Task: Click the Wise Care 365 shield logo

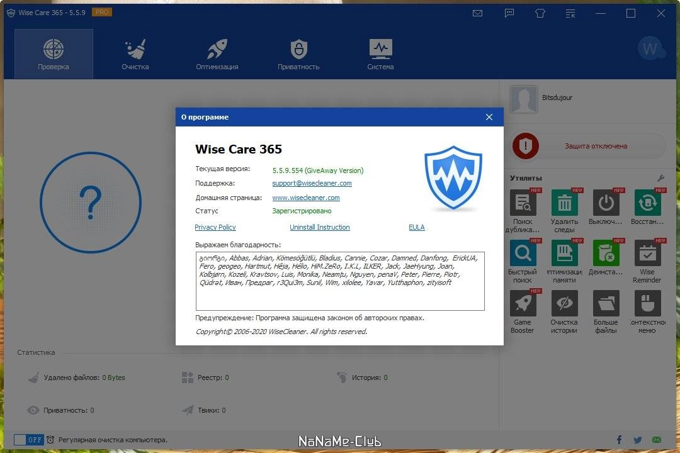Action: click(453, 177)
